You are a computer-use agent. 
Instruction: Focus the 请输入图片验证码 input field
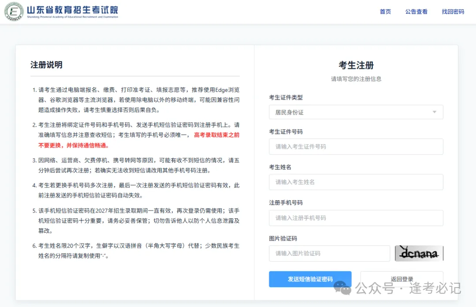click(329, 254)
